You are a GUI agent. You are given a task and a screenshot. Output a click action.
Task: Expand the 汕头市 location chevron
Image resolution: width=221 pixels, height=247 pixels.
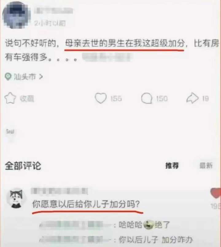pyautogui.click(x=41, y=77)
